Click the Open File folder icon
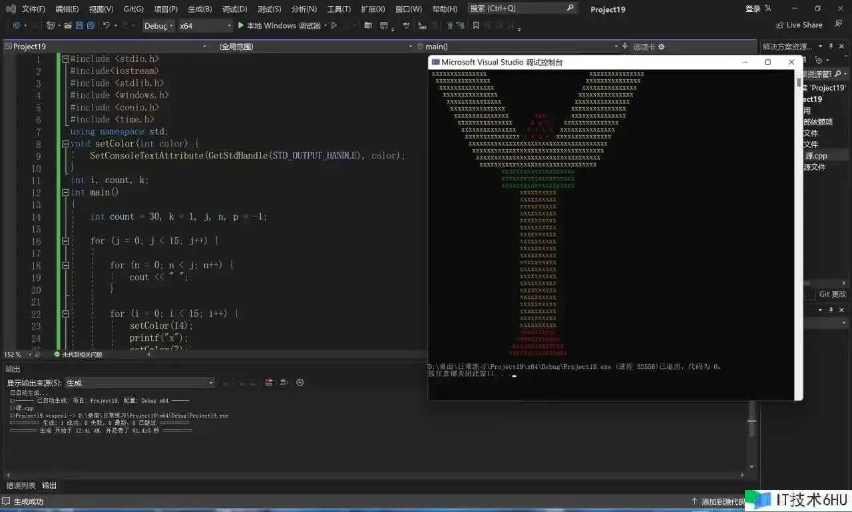The width and height of the screenshot is (852, 512). (x=68, y=25)
